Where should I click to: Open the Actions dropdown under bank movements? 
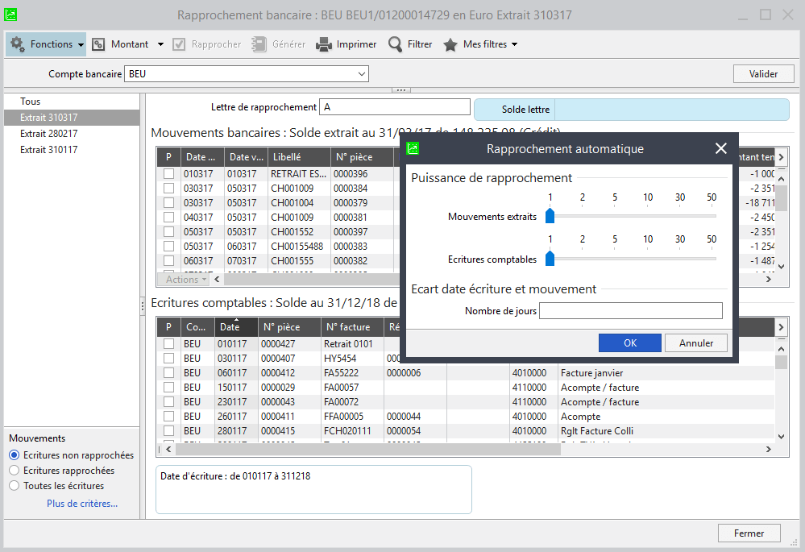[186, 280]
